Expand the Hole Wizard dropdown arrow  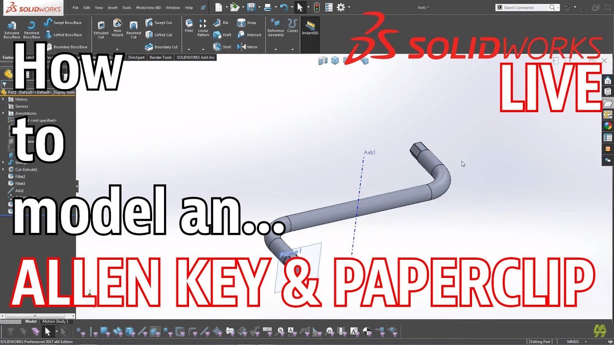point(118,49)
